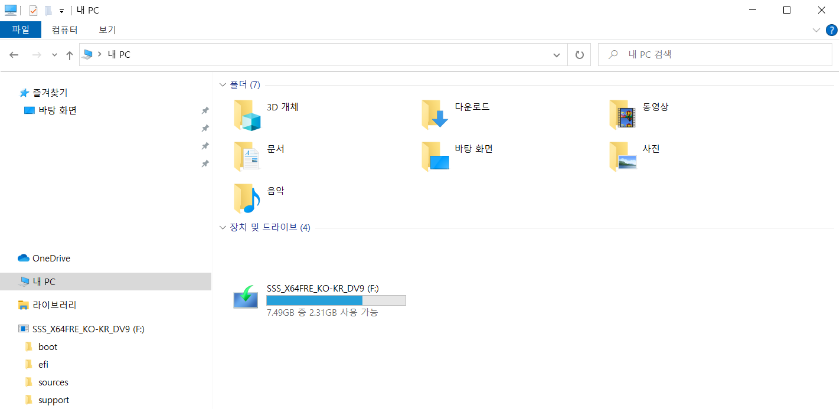Open the efi folder in sidebar tree
This screenshot has height=409, width=840.
[37, 364]
